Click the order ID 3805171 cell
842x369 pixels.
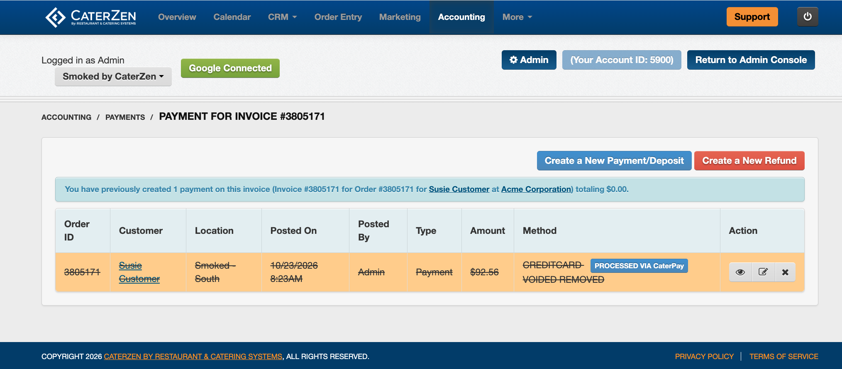click(x=82, y=272)
